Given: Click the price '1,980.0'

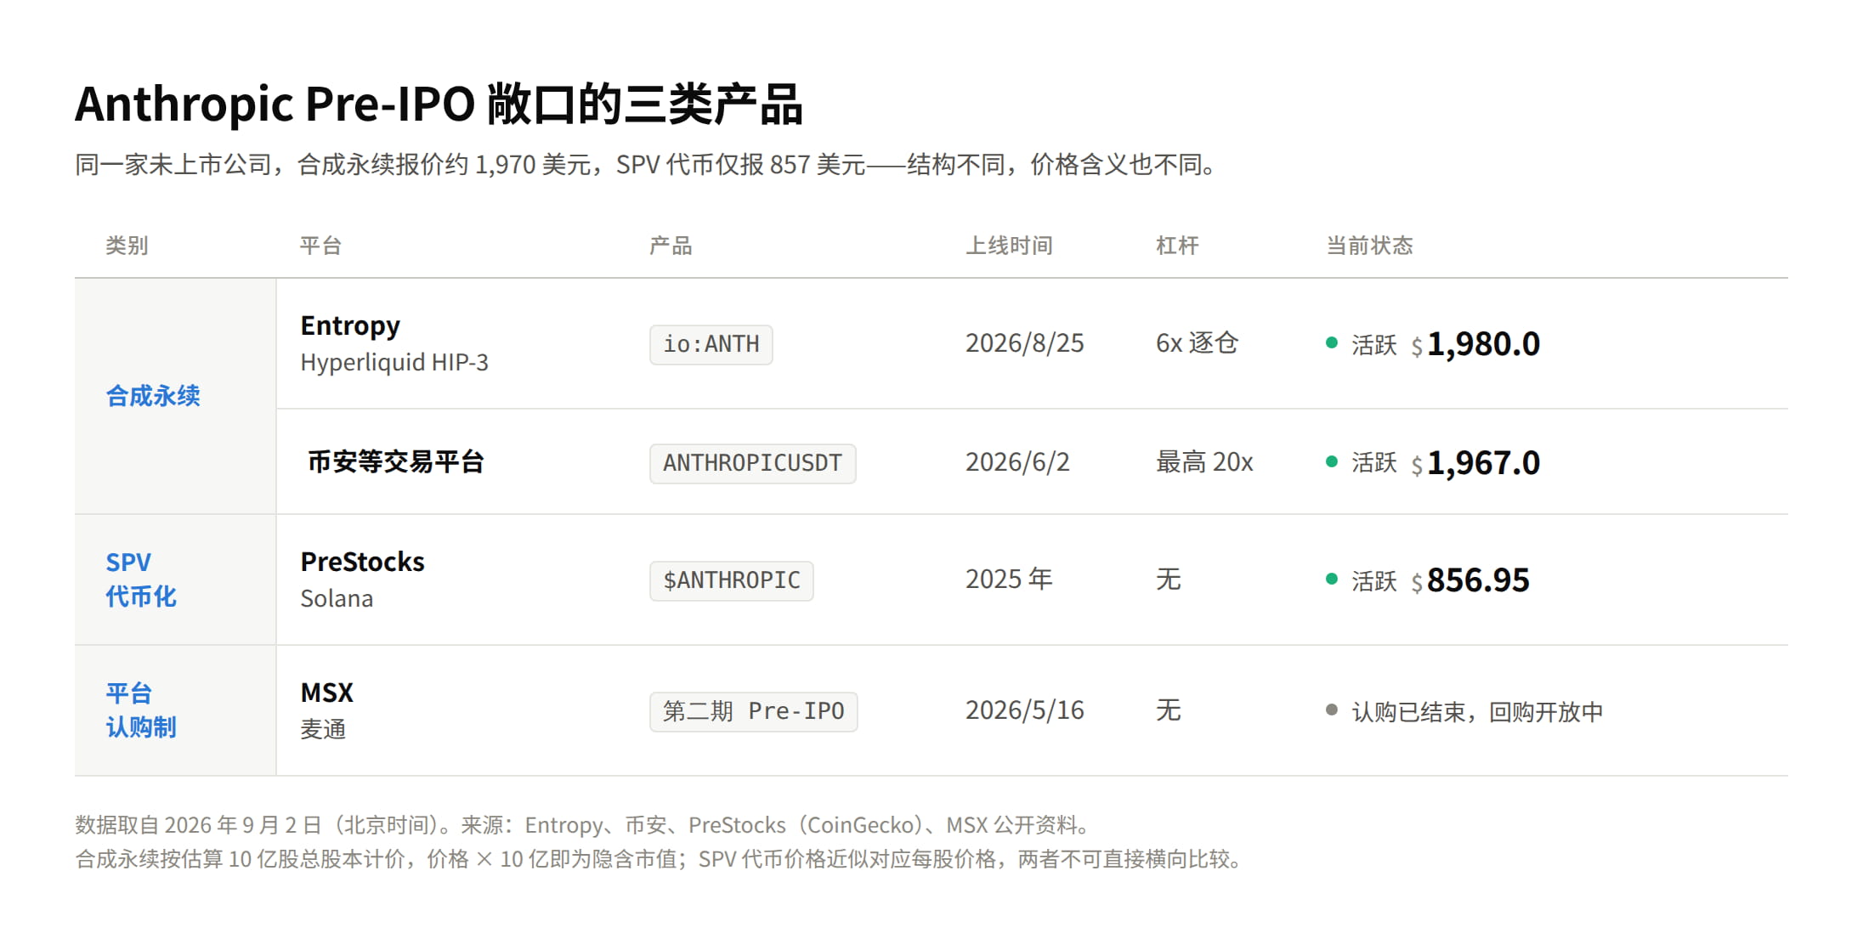Looking at the screenshot, I should (x=1483, y=344).
